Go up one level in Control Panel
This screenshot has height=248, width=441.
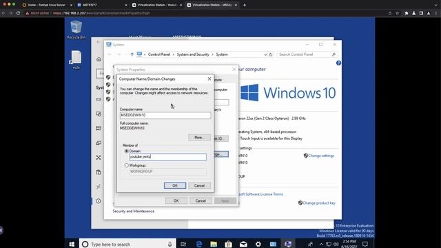[x=132, y=54]
